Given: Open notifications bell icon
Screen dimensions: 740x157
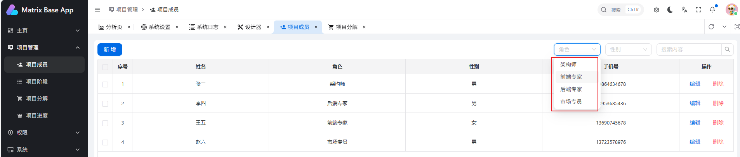Looking at the screenshot, I should pyautogui.click(x=712, y=10).
